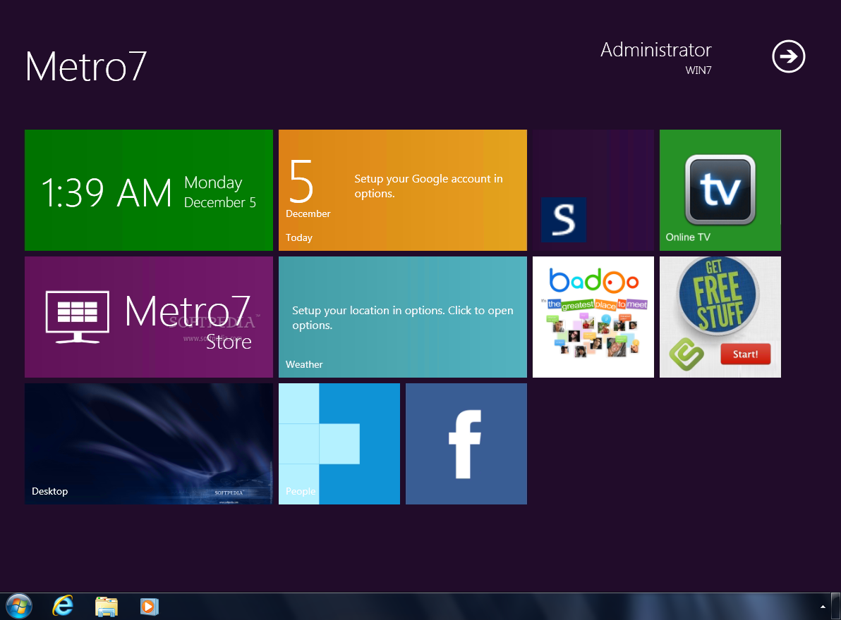Launch Internet Explorer from the taskbar

pos(63,607)
